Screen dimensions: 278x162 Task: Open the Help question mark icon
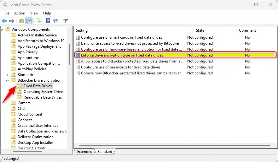point(48,21)
